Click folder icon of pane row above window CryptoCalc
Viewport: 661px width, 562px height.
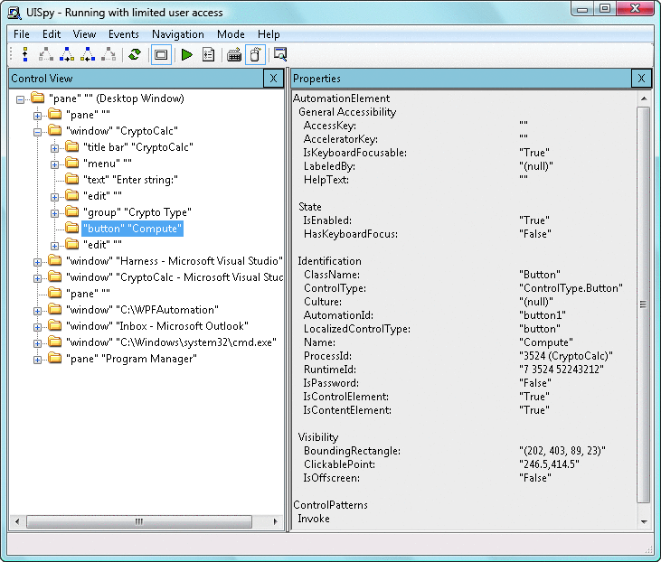pyautogui.click(x=55, y=114)
